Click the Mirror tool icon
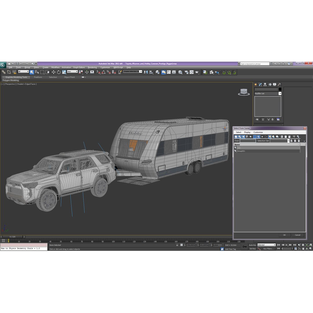 pyautogui.click(x=146, y=72)
